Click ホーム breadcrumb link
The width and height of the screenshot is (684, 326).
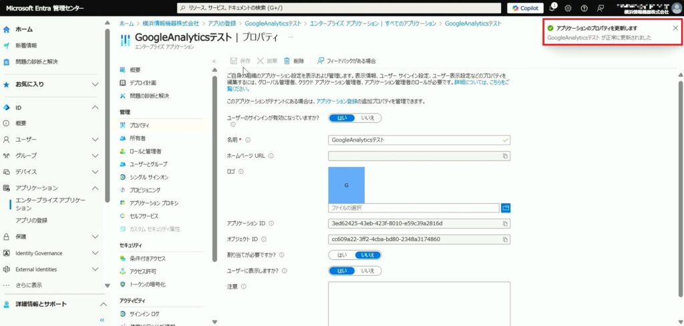click(126, 23)
